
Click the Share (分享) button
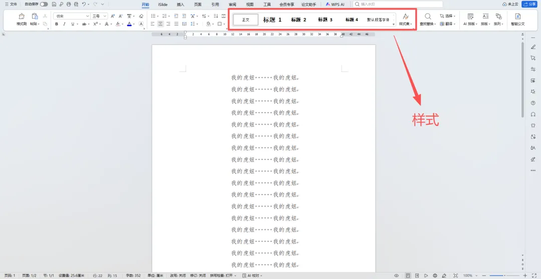click(529, 4)
